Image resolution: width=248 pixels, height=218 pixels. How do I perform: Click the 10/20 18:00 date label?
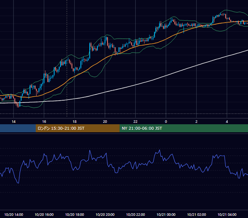74,214
